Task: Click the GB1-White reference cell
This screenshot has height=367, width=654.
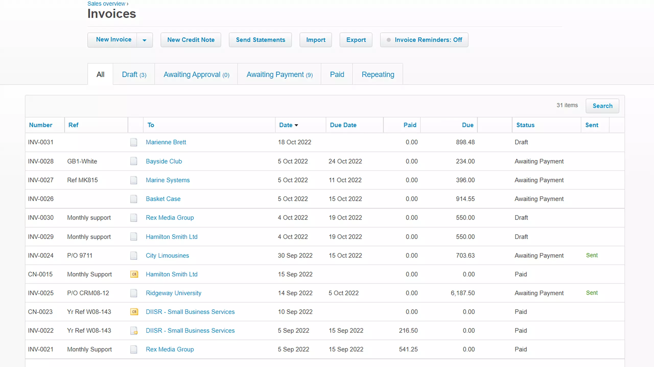Action: tap(82, 161)
